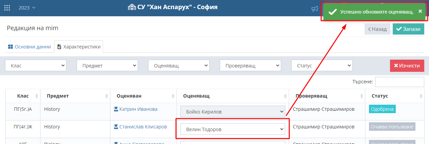Dismiss the green success notification

click(x=420, y=11)
